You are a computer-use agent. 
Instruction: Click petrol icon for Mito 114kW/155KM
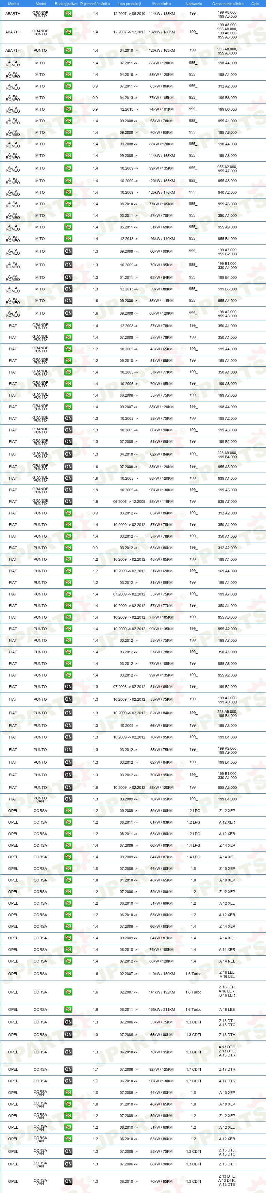pyautogui.click(x=68, y=156)
